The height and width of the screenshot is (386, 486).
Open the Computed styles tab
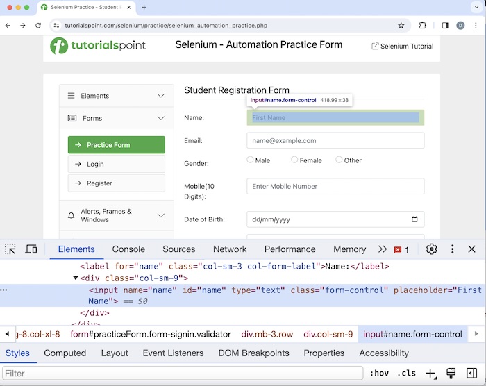click(65, 353)
